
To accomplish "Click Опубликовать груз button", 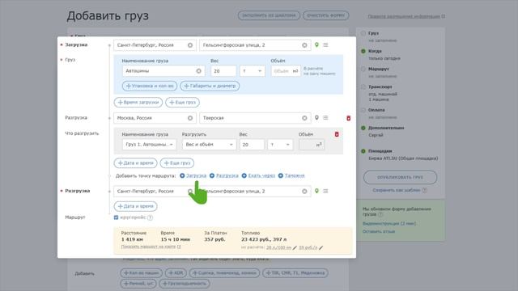I will pos(400,177).
